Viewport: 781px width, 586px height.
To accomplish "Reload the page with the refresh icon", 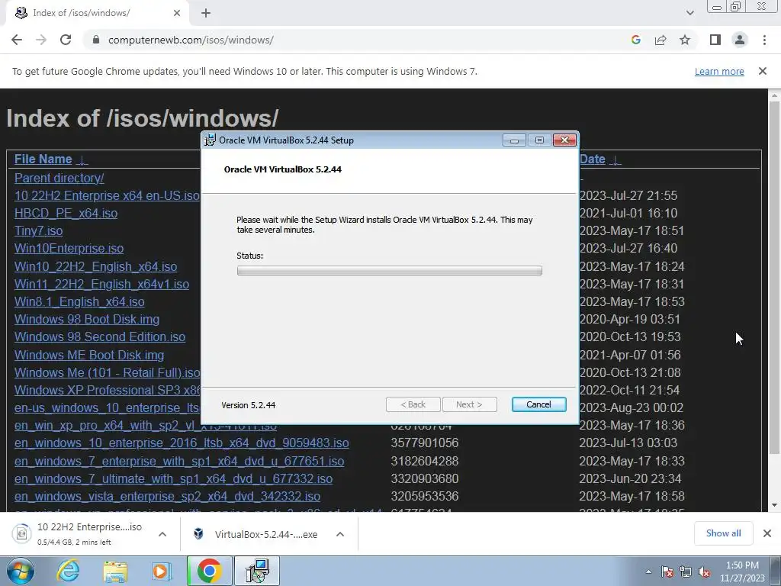I will tap(66, 40).
